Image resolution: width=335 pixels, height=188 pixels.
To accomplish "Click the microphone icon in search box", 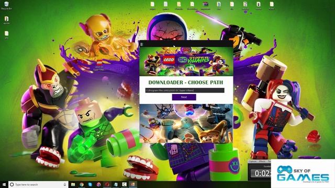I will (x=65, y=184).
